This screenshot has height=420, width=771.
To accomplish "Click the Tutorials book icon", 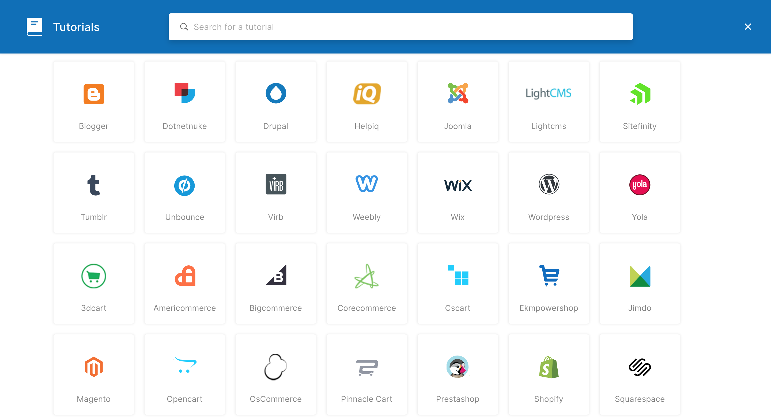I will point(35,27).
